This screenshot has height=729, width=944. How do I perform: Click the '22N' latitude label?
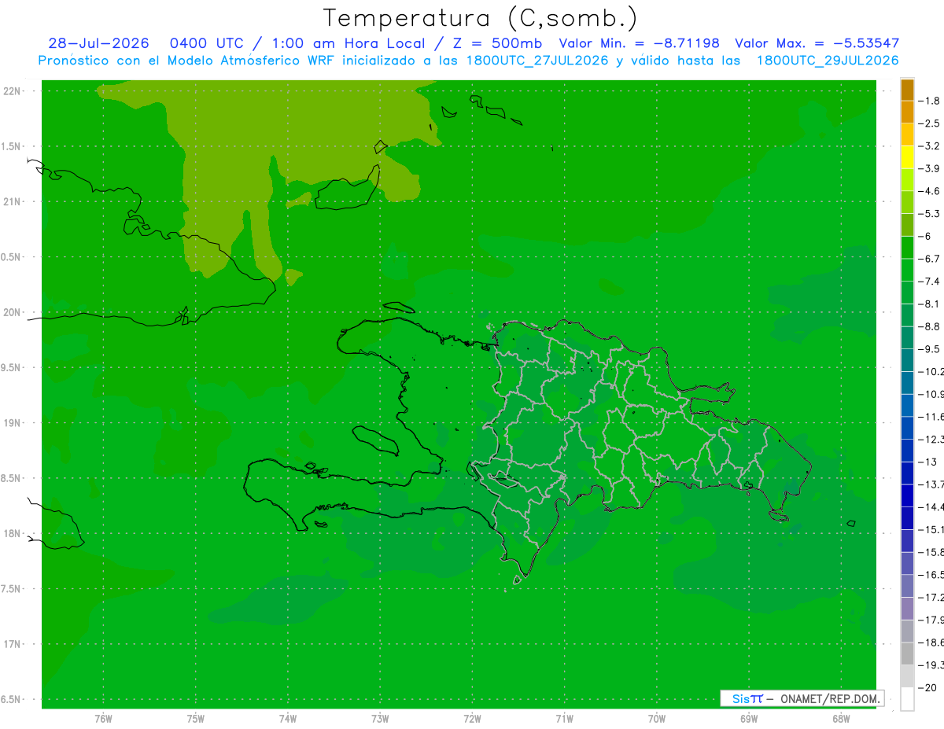pos(12,90)
